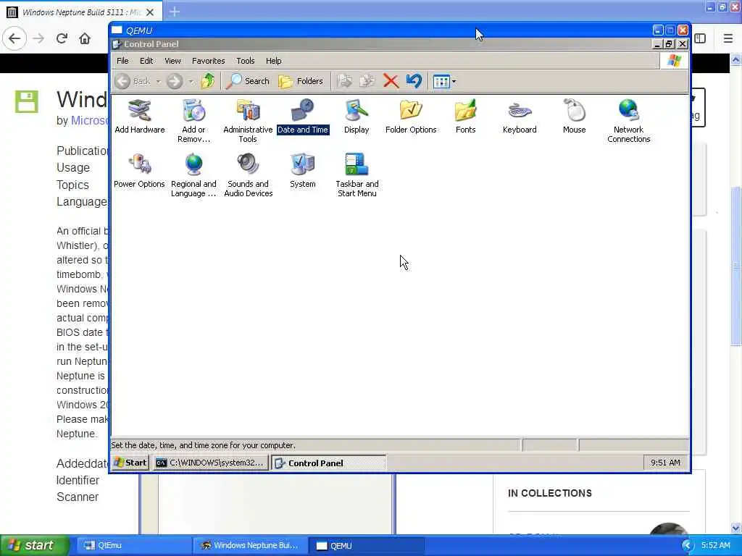This screenshot has width=742, height=556.
Task: Switch to QtEmu in host taskbar
Action: (133, 545)
